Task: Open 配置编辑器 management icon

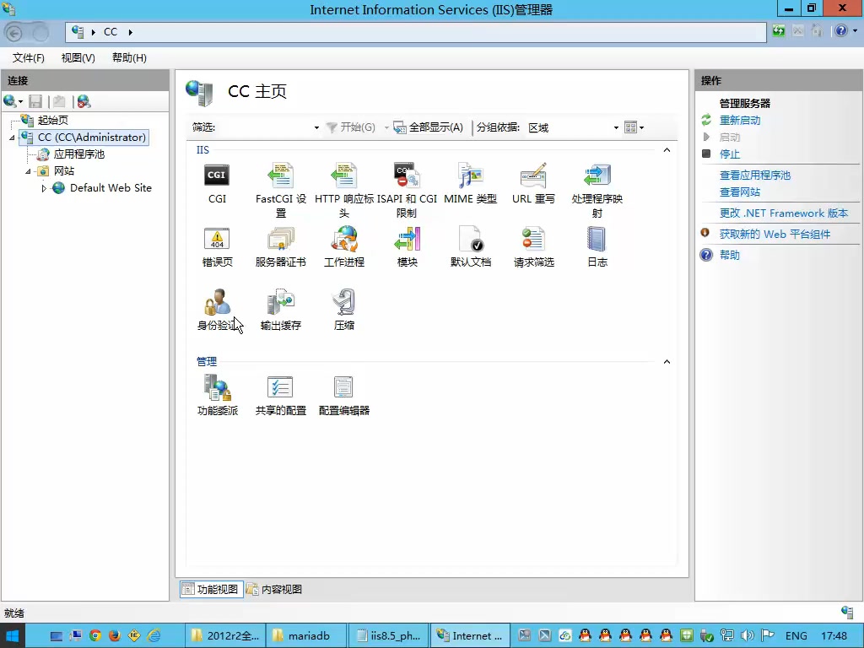Action: (x=344, y=395)
